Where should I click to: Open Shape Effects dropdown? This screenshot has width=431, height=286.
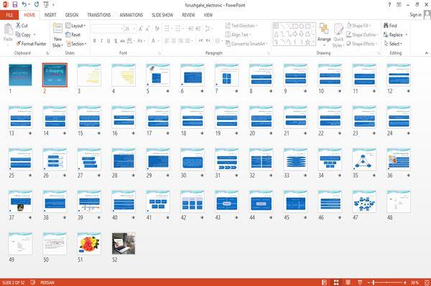coord(361,44)
